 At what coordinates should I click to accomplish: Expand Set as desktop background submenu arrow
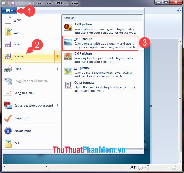58,106
